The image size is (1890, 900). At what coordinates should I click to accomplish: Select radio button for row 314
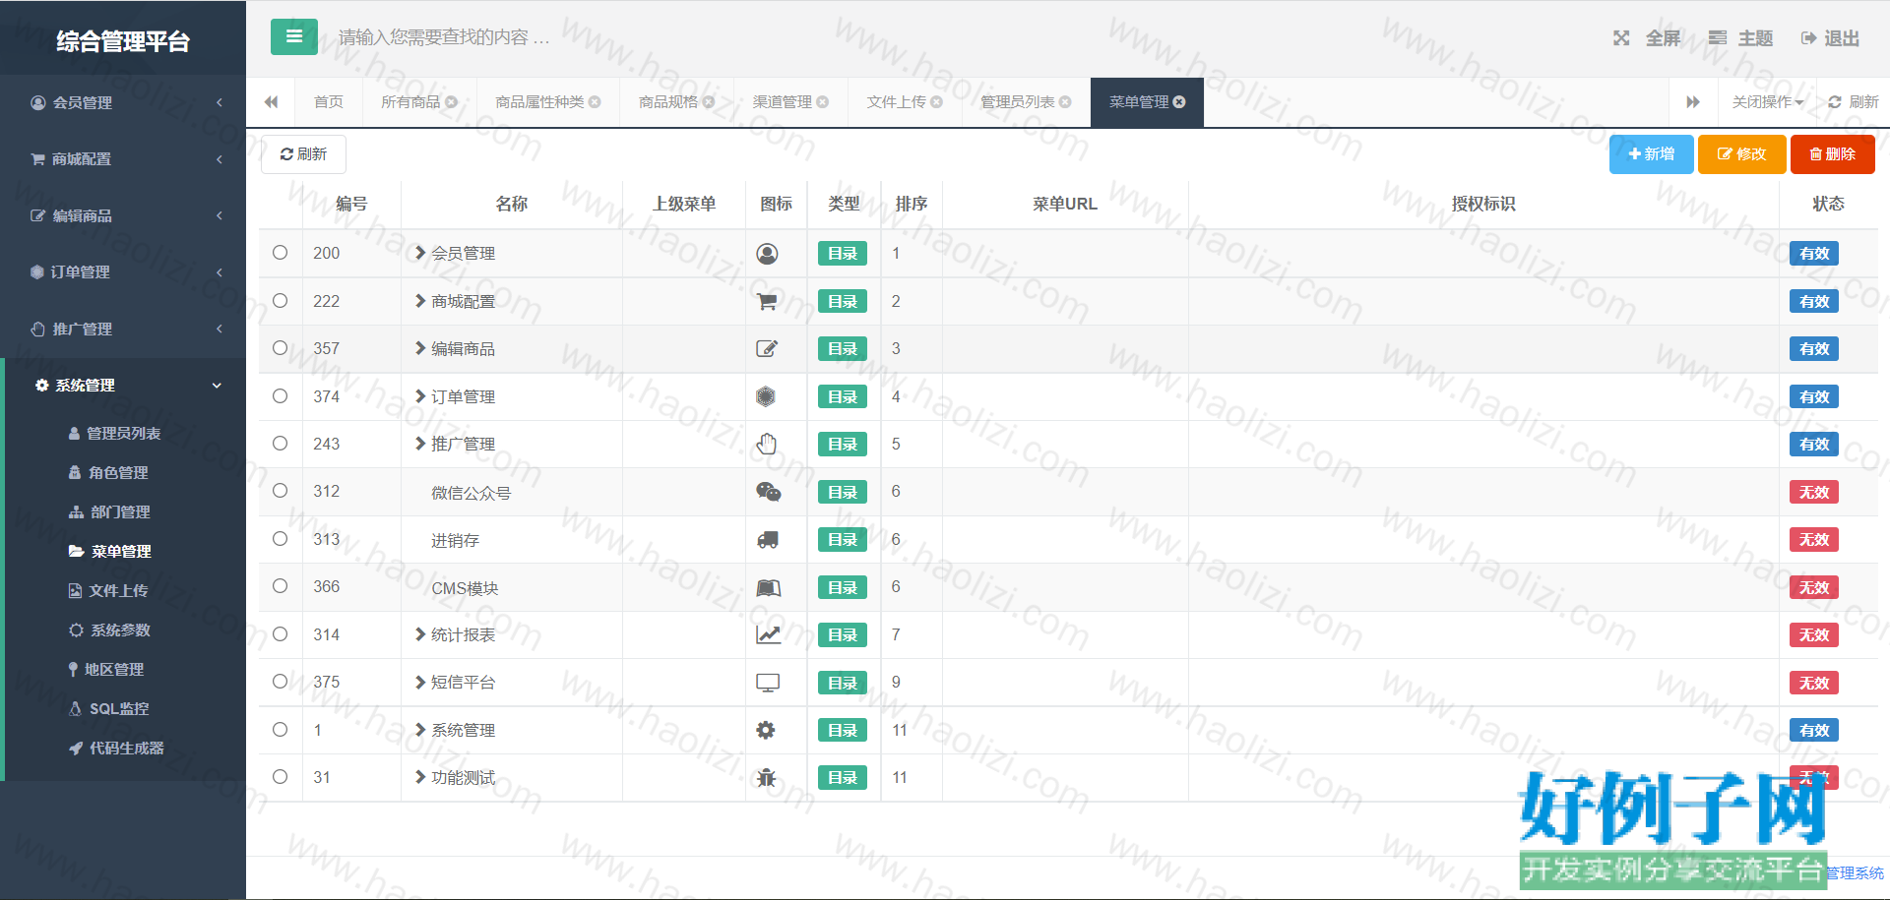281,634
